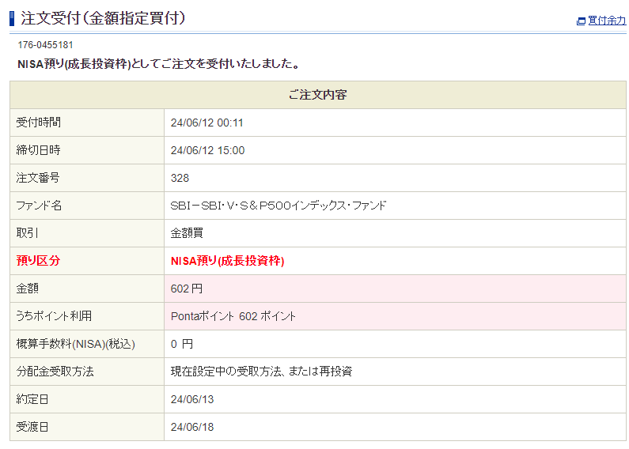The image size is (629, 449).
Task: Click the red 預り区分 row label
Action: [38, 261]
